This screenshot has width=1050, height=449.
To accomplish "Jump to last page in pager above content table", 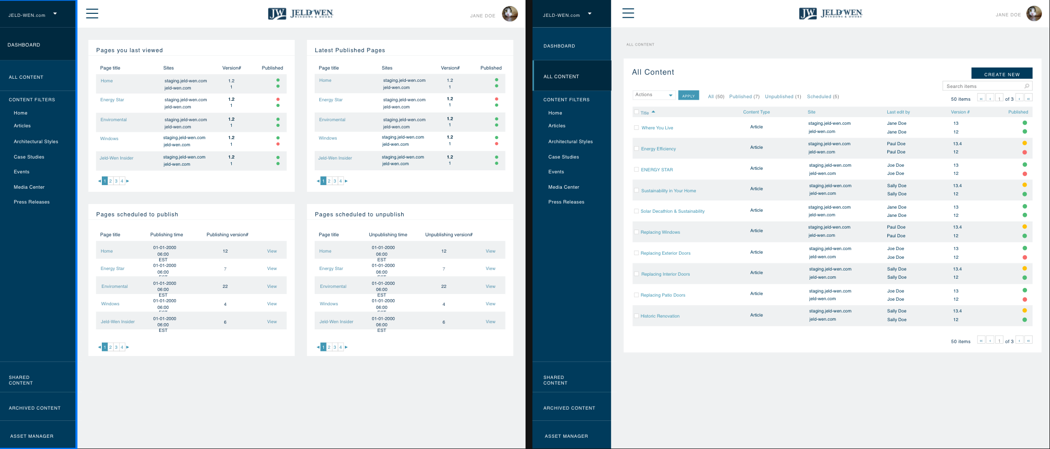I will tap(1028, 98).
